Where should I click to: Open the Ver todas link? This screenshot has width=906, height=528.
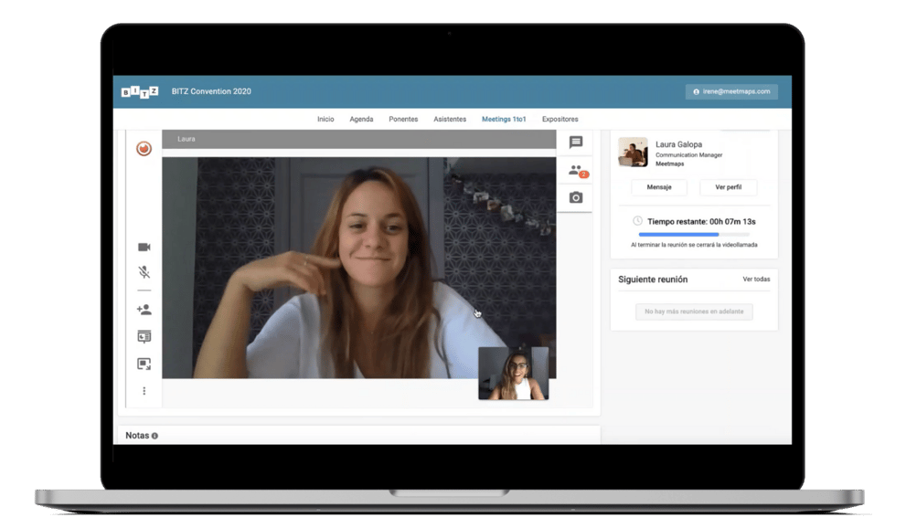pos(756,280)
